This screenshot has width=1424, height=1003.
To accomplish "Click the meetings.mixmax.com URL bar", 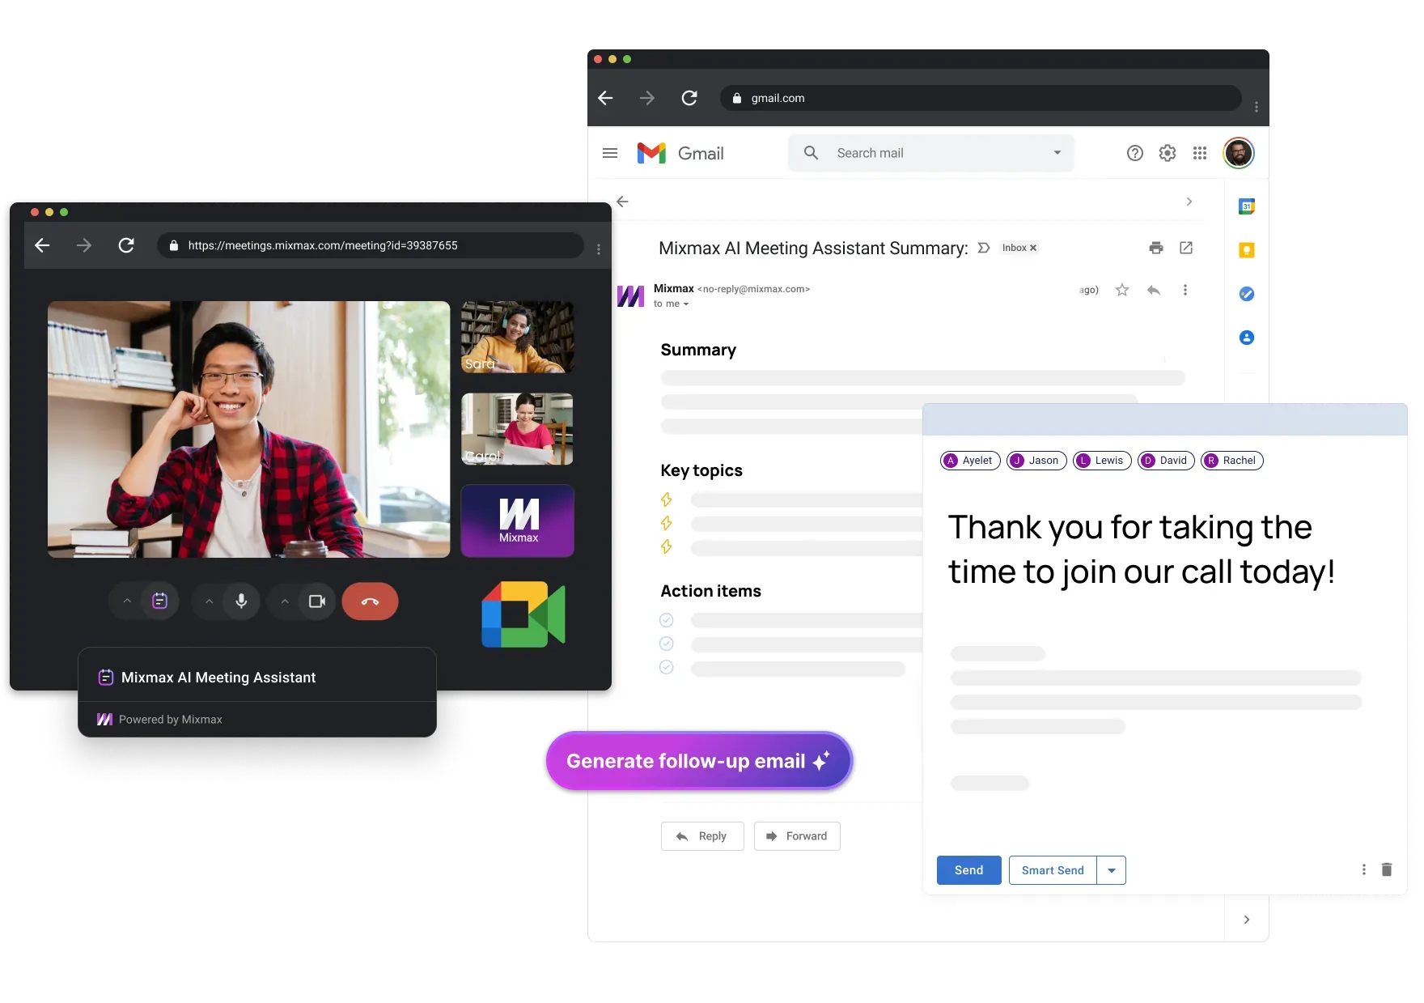I will click(x=371, y=245).
